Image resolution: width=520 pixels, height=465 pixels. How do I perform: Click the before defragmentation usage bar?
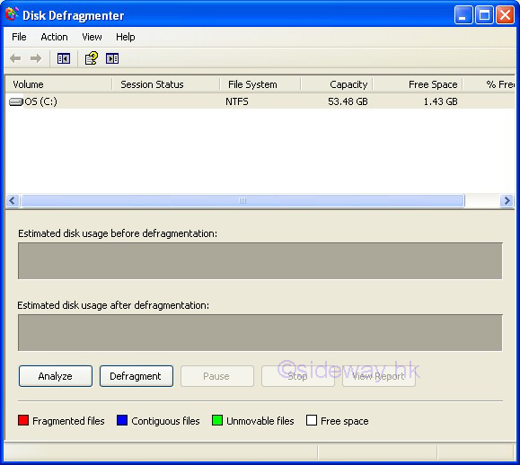(x=260, y=261)
